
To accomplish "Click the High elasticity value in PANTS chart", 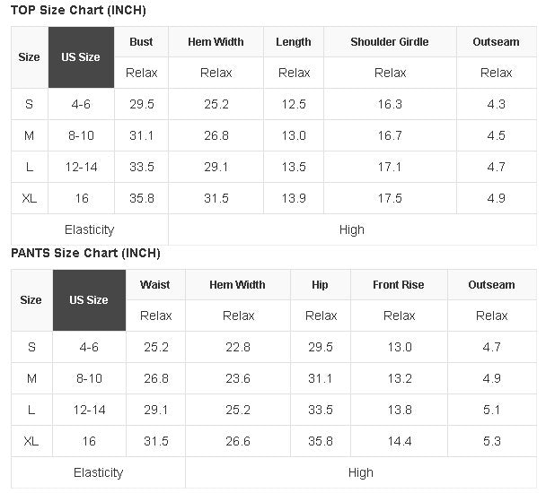I will [x=361, y=472].
